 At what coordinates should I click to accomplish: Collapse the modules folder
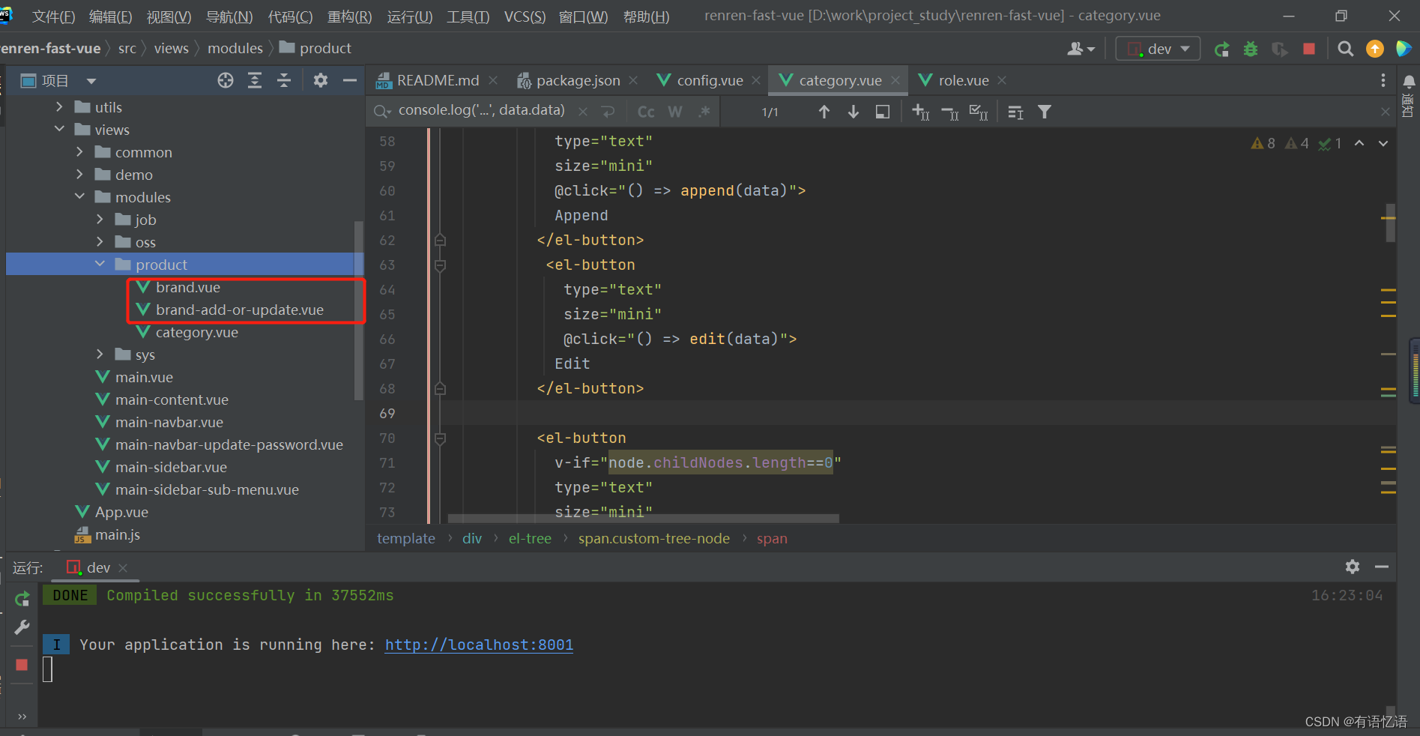[x=79, y=197]
